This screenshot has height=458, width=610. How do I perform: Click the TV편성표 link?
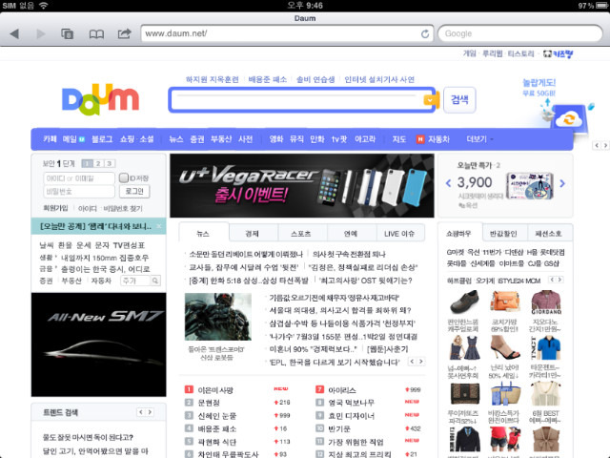tap(130, 245)
